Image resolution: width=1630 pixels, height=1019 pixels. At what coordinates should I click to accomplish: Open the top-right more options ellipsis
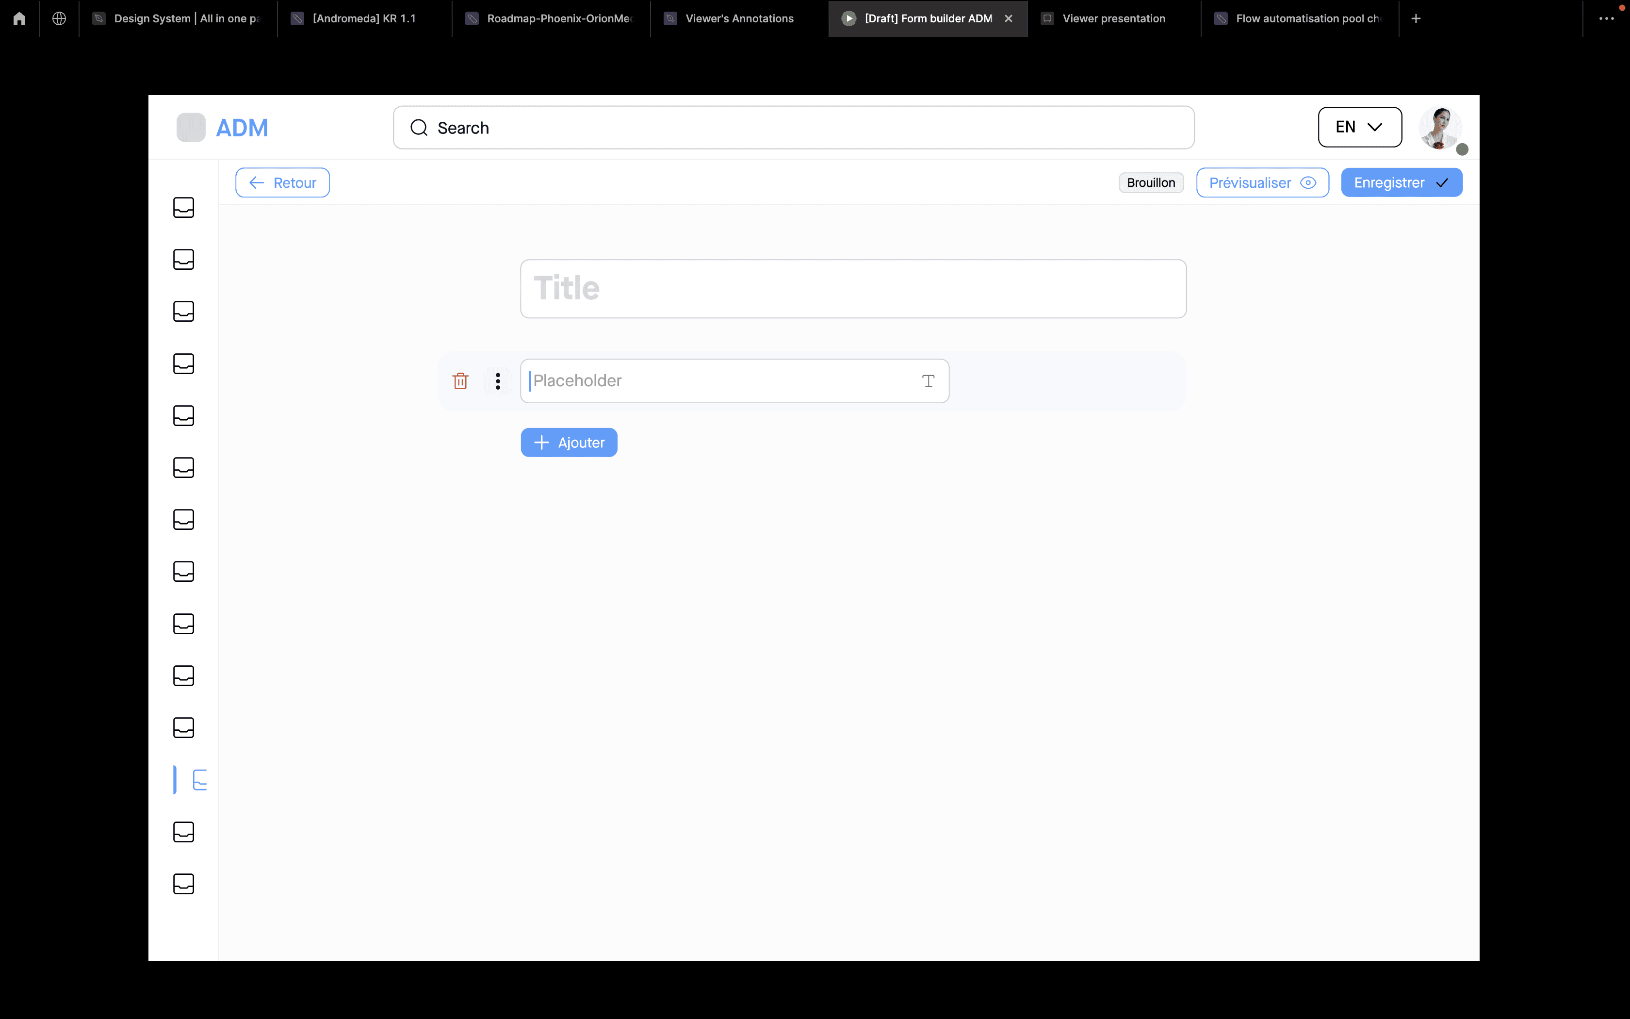(x=1606, y=18)
